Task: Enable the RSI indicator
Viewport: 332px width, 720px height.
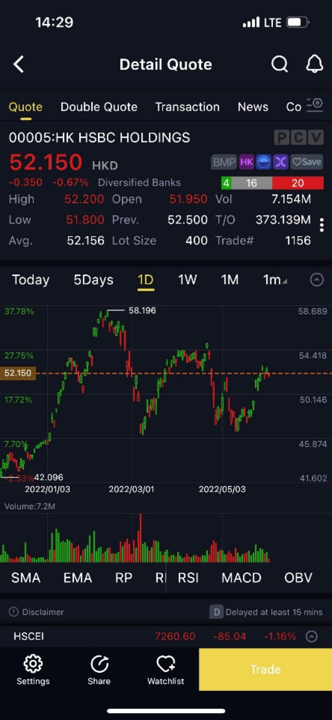Action: [x=188, y=578]
